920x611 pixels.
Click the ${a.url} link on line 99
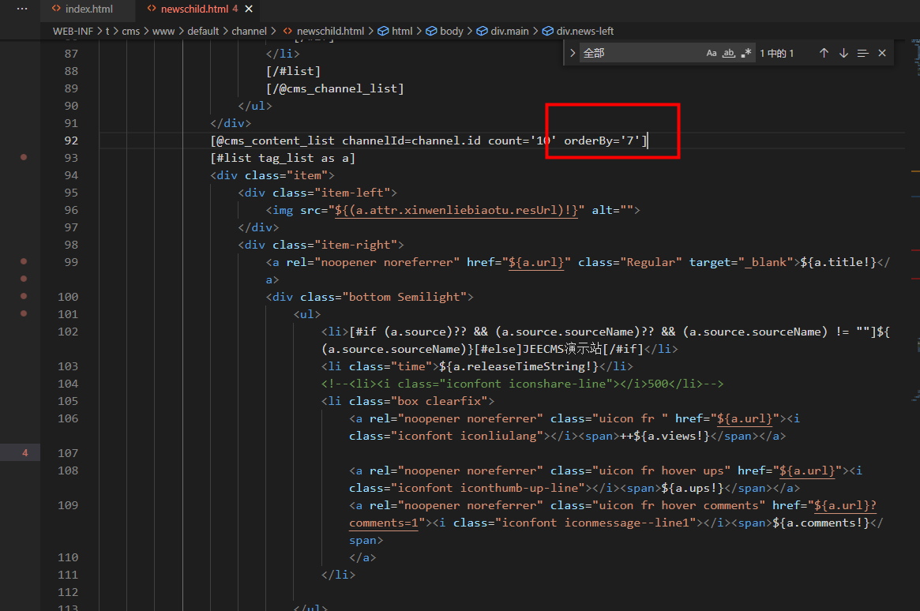(x=537, y=262)
